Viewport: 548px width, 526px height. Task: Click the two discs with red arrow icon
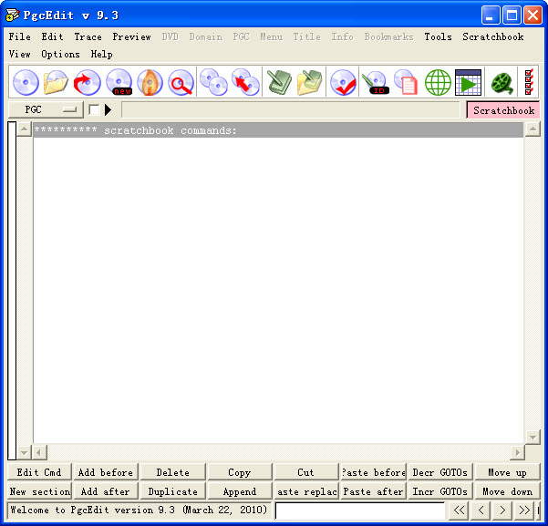[245, 82]
